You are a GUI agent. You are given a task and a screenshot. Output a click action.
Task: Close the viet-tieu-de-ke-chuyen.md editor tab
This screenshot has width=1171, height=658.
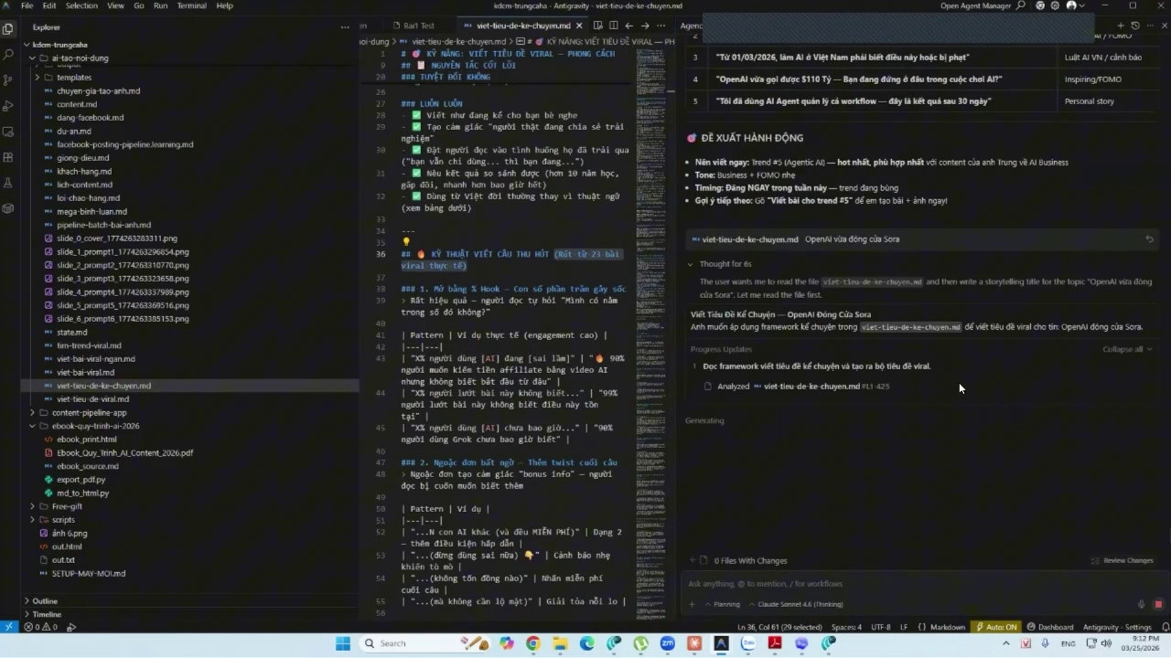tap(579, 26)
